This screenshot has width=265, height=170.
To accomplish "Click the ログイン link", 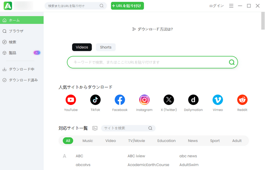I will coord(217,6).
